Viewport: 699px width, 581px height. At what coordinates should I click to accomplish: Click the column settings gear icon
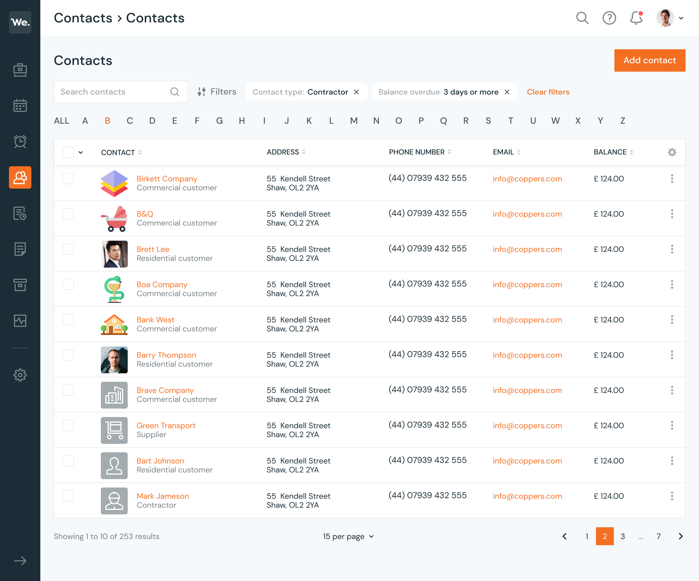click(672, 152)
